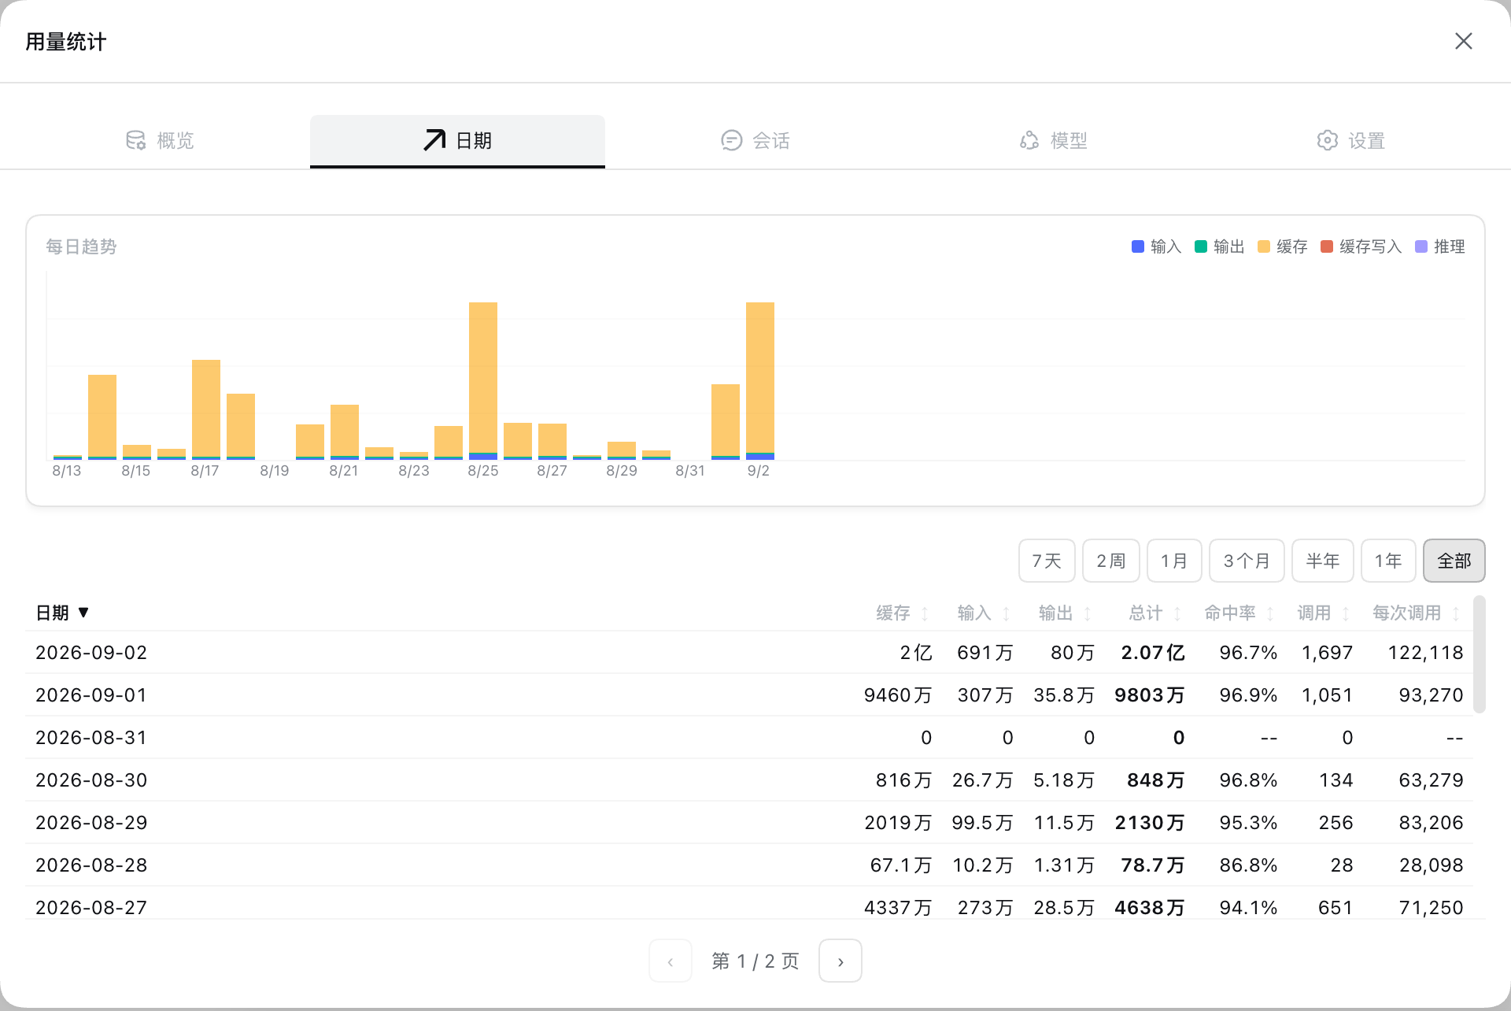Click per-call value 122,118
The width and height of the screenshot is (1511, 1011).
(x=1425, y=653)
